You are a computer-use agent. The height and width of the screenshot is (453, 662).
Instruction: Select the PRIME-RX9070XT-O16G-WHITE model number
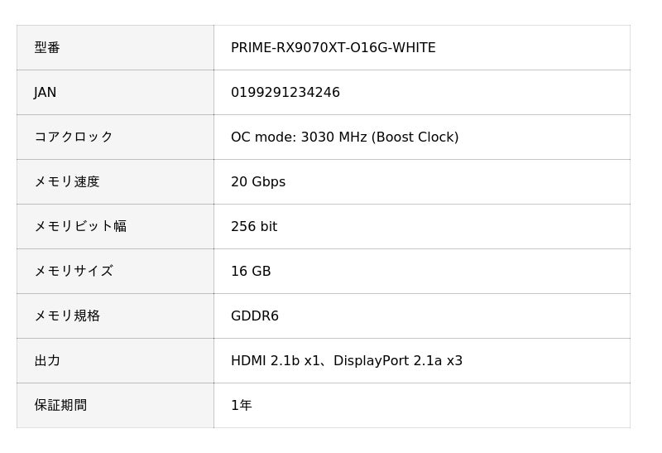pos(333,48)
